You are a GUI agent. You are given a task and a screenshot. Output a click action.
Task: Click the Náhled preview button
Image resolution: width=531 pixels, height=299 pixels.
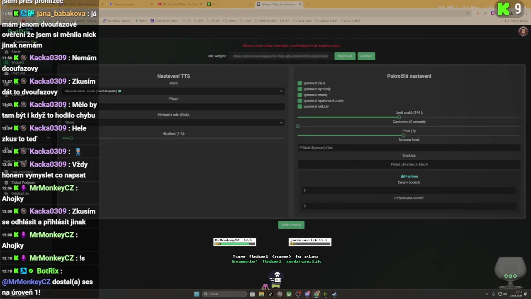366,56
